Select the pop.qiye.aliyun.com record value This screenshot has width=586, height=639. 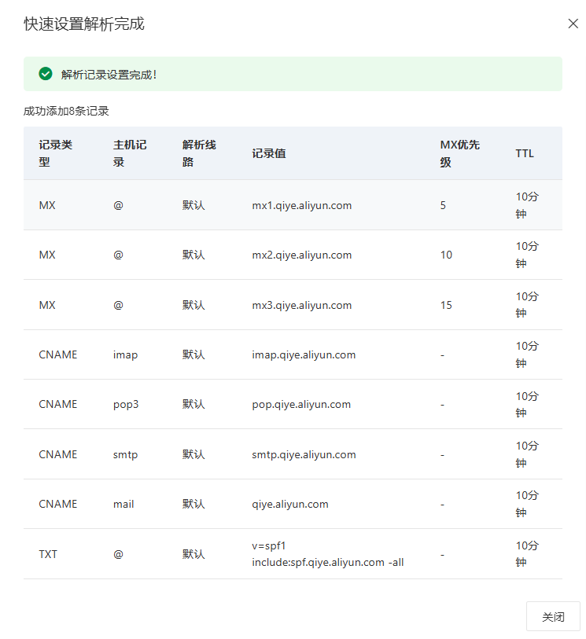pos(301,405)
